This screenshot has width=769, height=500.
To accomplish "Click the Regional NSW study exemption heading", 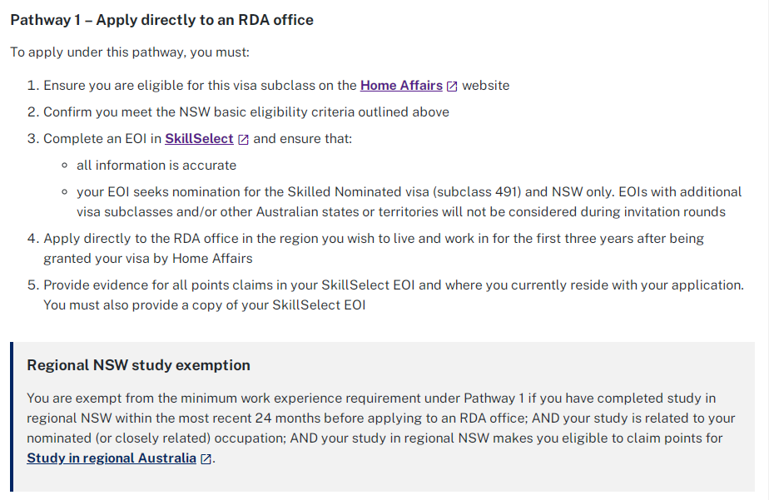I will (x=138, y=365).
